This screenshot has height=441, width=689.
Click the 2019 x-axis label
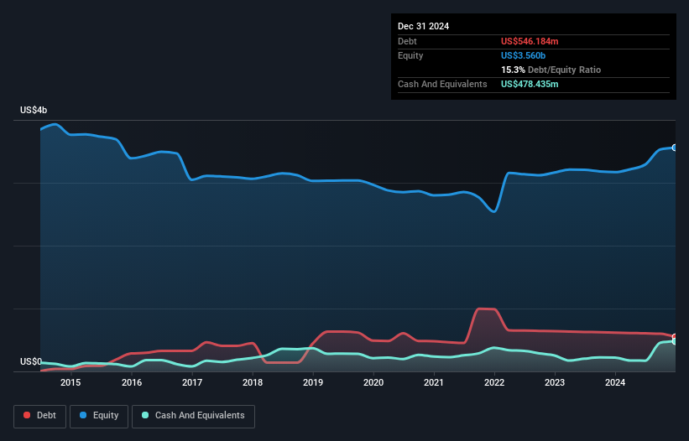[x=313, y=382]
